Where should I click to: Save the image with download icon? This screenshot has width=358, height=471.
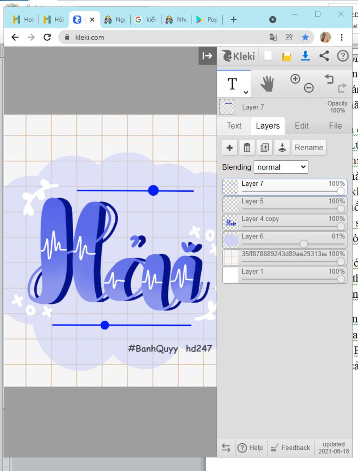306,56
